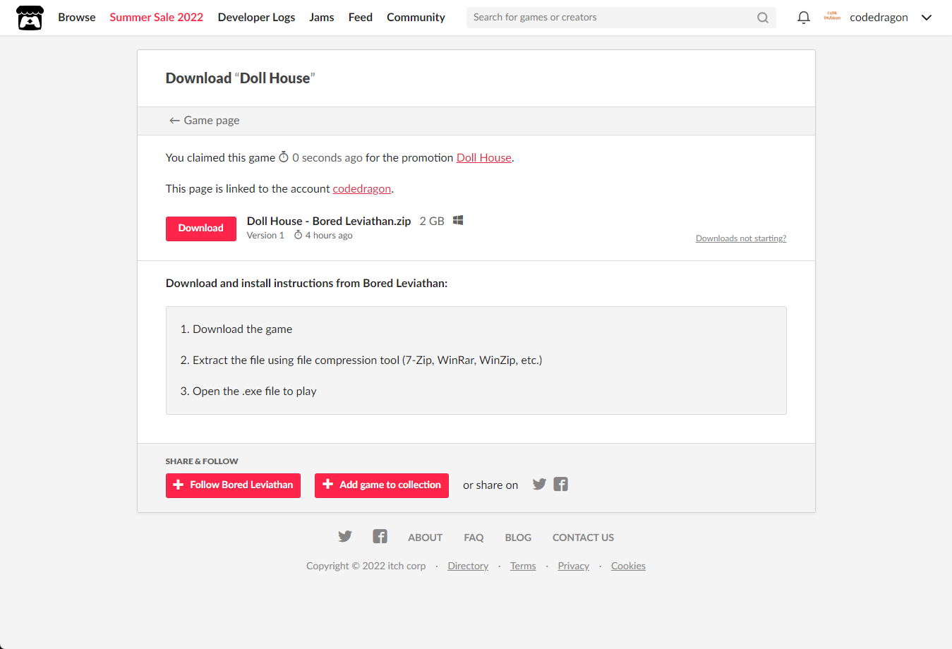Screen dimensions: 952x649
Task: Click instruction 'Open the .exe file to play'
Action: [255, 392]
